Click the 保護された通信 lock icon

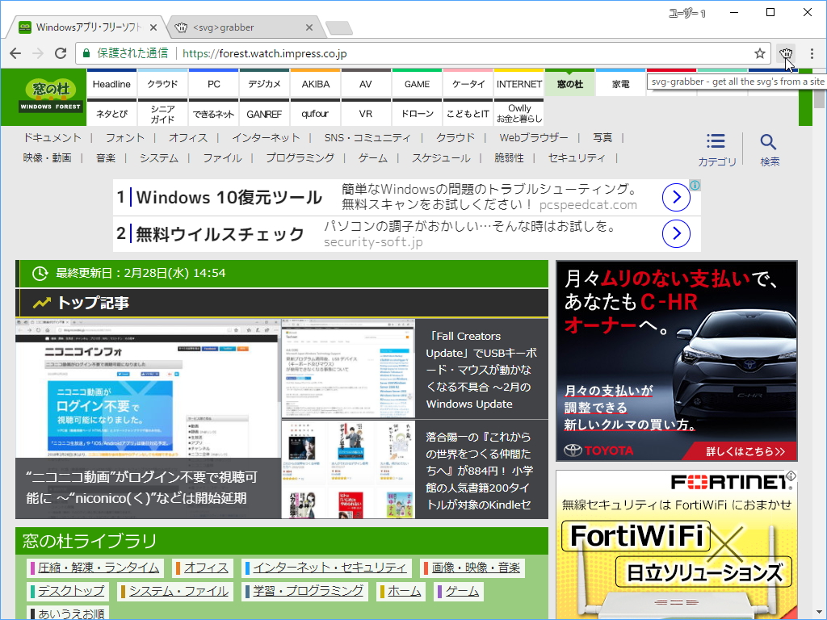click(x=86, y=52)
